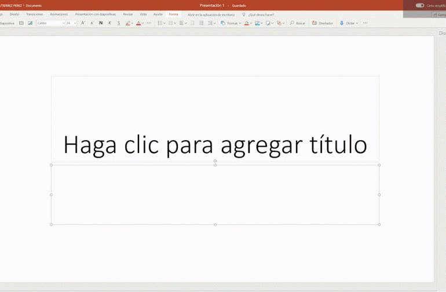The width and height of the screenshot is (446, 292).
Task: Apply the shape fill color
Action: coord(246,23)
